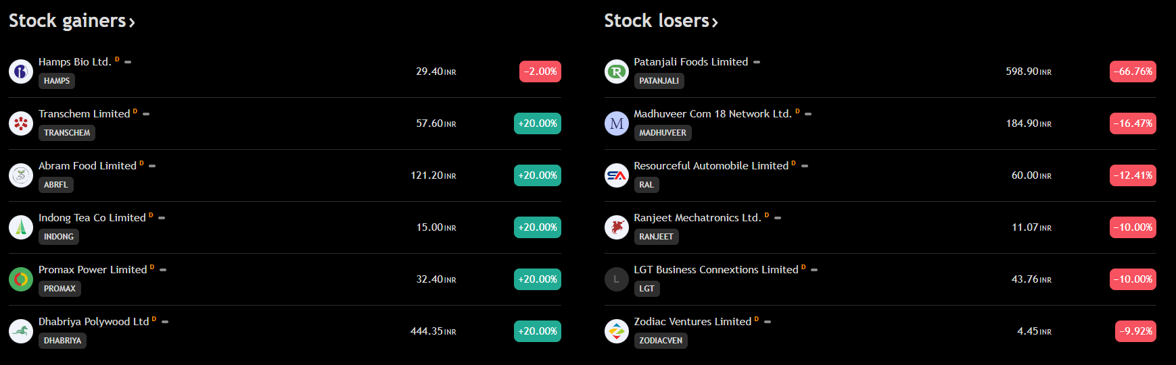Click the Transchem Limited logo icon
This screenshot has width=1176, height=365.
click(x=21, y=123)
